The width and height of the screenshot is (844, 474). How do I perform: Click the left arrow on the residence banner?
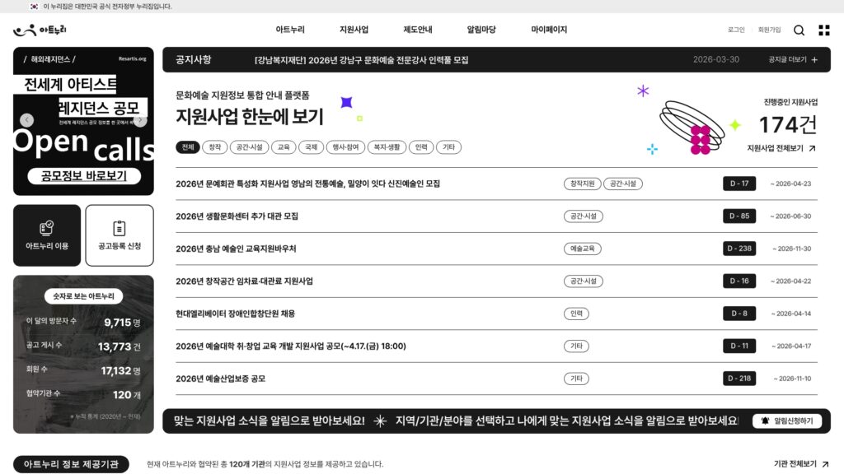(x=25, y=118)
